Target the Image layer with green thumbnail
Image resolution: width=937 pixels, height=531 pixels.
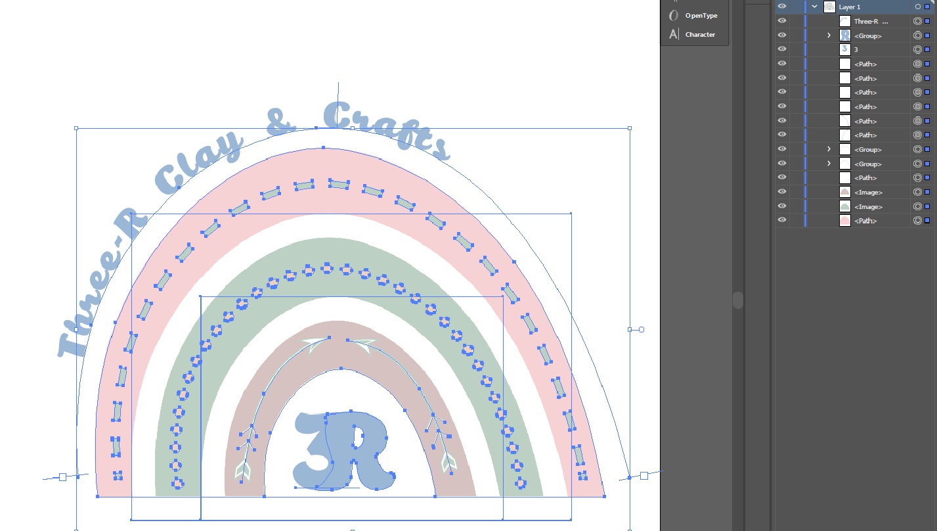(x=917, y=206)
